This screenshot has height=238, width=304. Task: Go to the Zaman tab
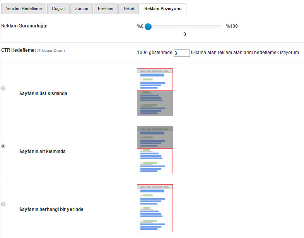[x=82, y=8]
